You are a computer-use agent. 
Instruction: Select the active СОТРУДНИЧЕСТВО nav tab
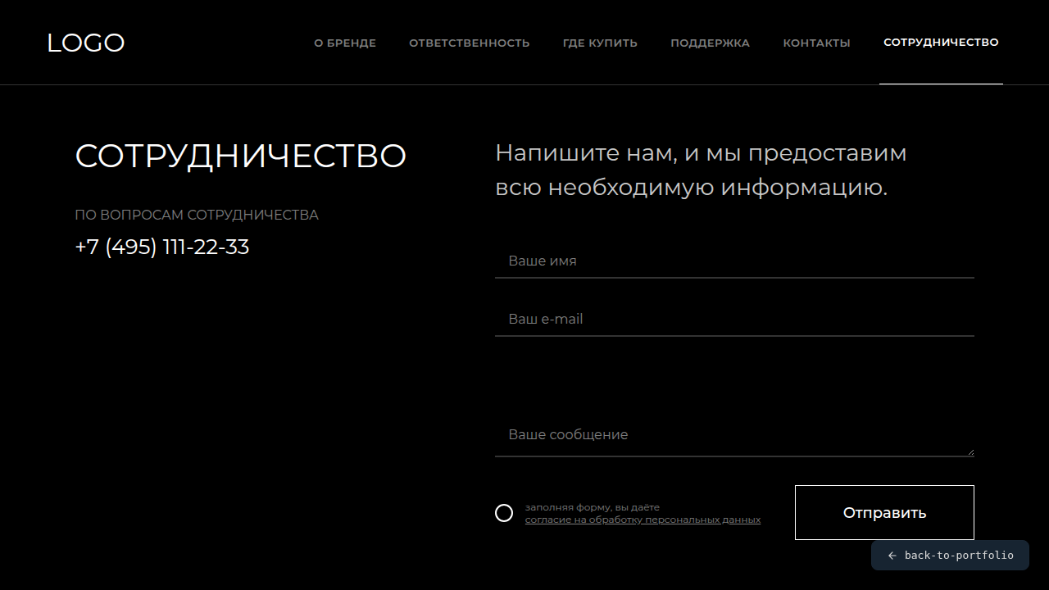pos(941,43)
